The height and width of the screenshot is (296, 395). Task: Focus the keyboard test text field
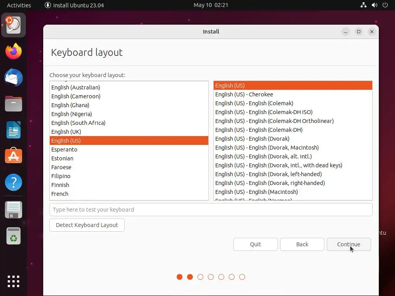pos(211,210)
